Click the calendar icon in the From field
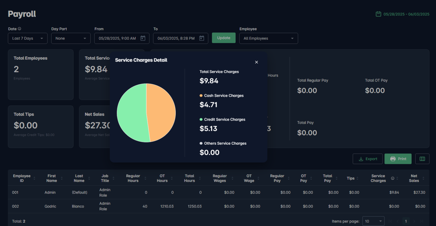Screen dimensions: 436x226 coord(143,38)
